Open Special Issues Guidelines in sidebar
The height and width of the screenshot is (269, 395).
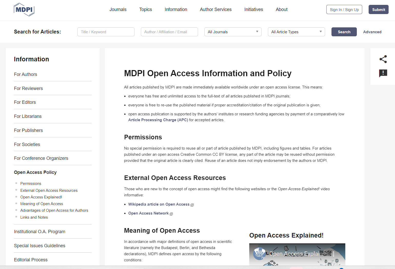click(x=40, y=246)
